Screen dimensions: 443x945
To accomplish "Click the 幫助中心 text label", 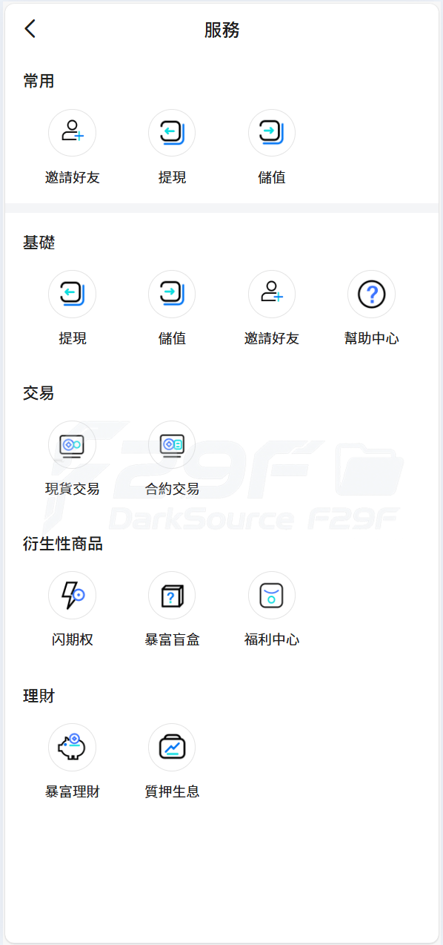I will pos(371,338).
